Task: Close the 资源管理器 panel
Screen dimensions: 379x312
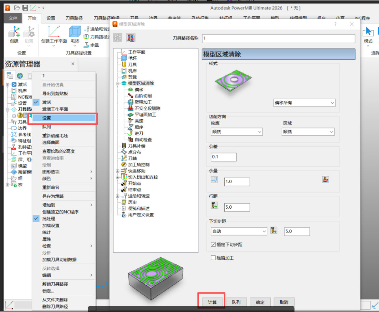Action: [x=73, y=64]
